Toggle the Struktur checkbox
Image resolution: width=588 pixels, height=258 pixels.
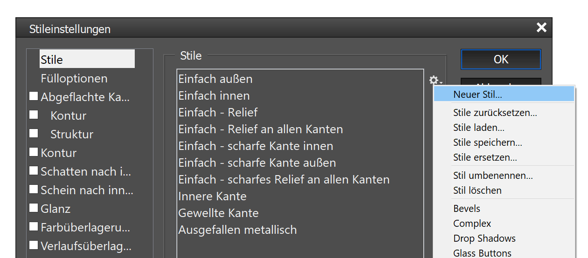click(34, 134)
